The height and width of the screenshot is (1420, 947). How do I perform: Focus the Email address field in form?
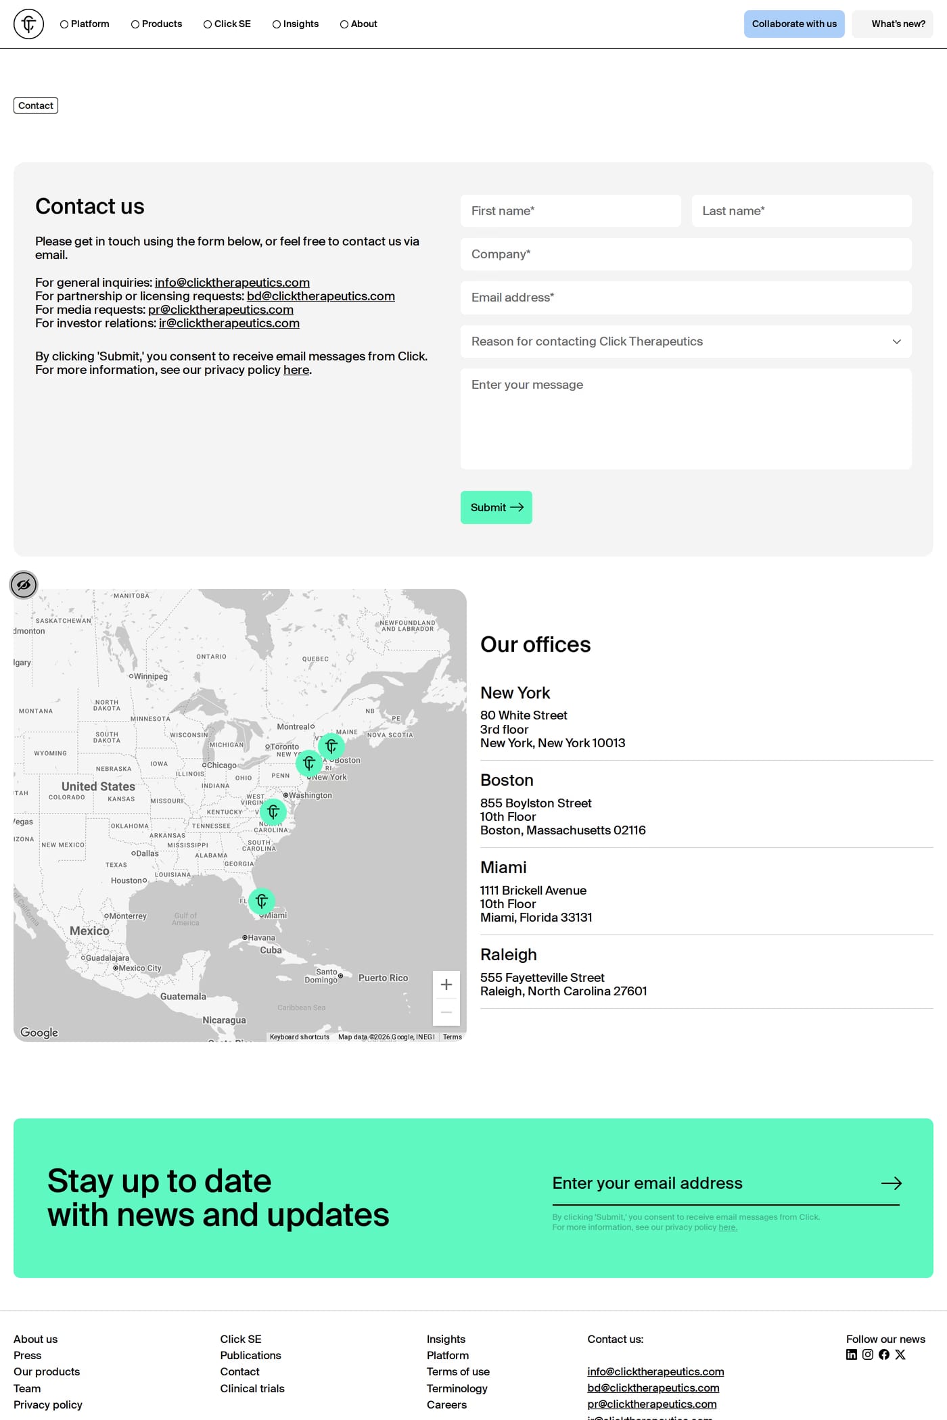[x=686, y=298]
